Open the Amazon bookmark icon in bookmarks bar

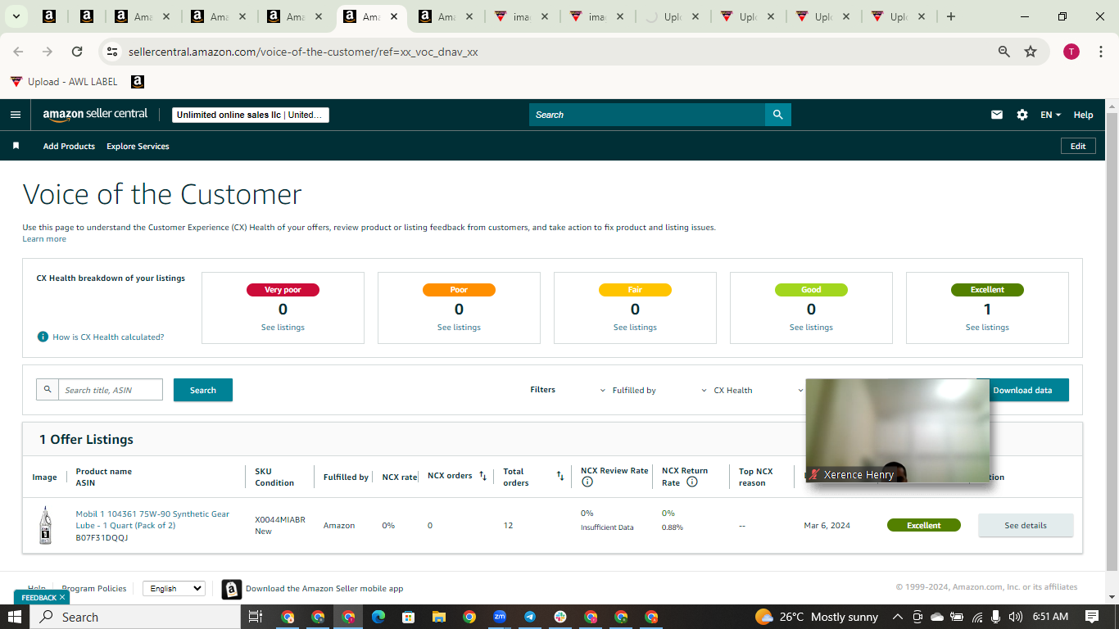tap(138, 82)
